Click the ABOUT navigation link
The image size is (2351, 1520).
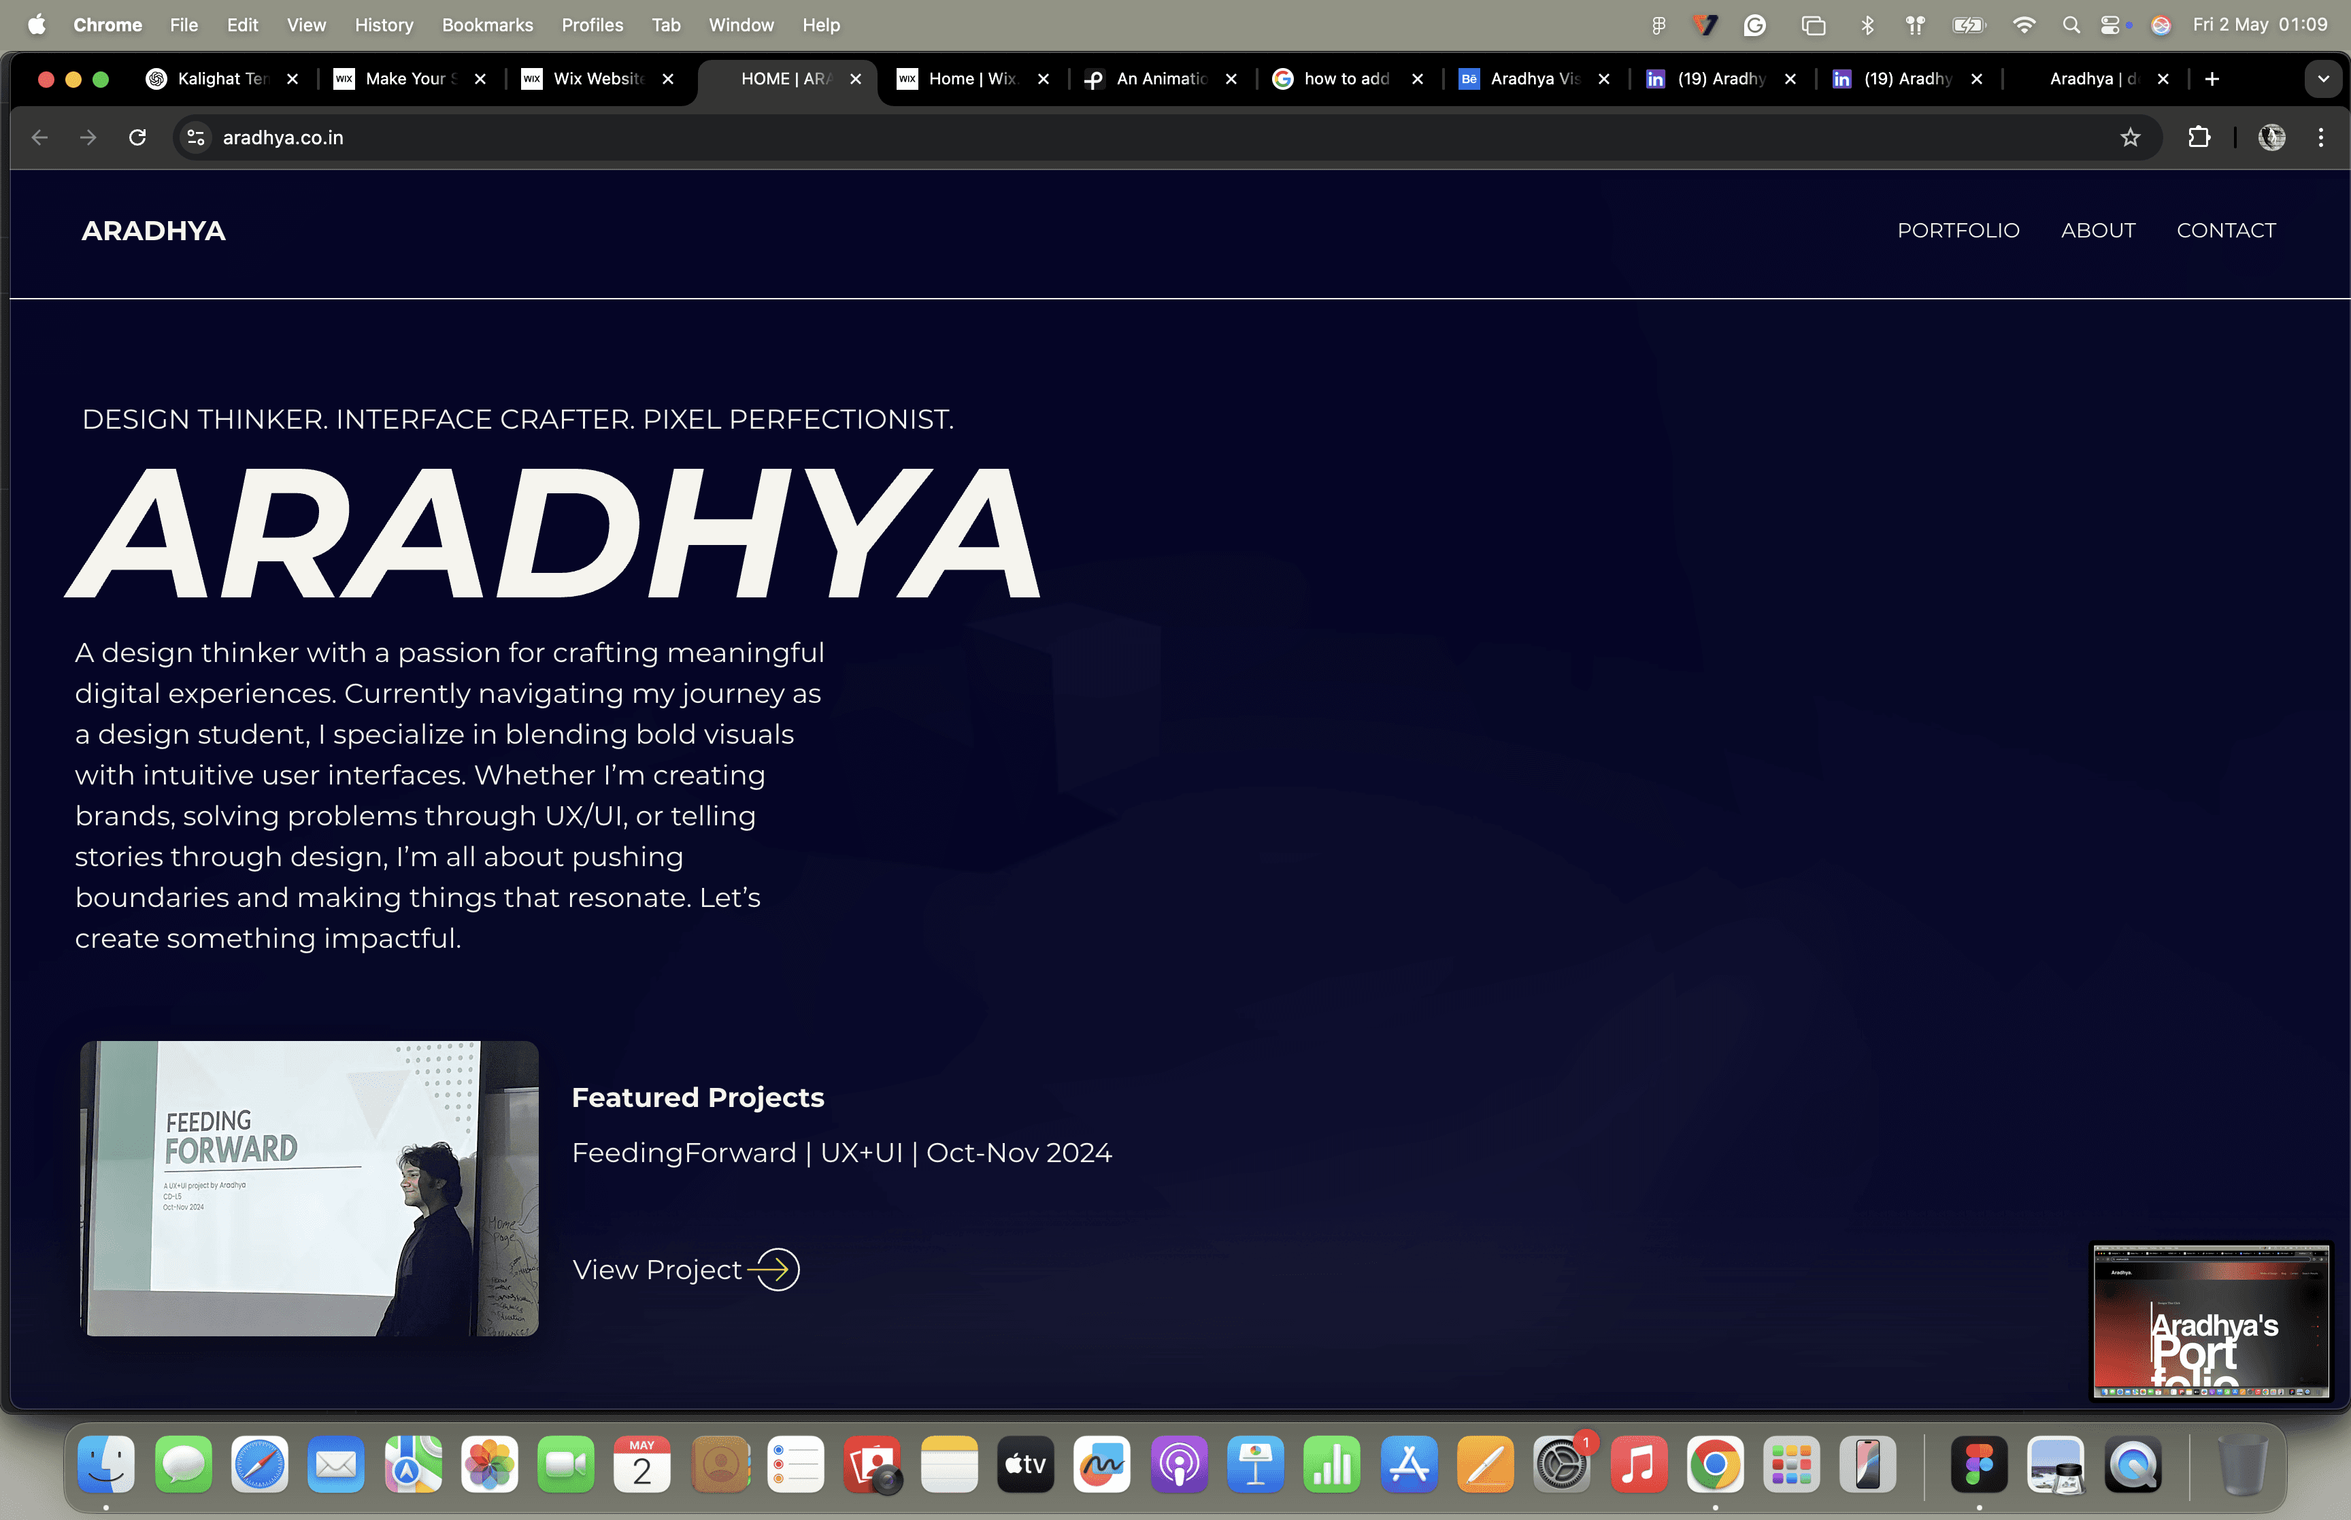[x=2097, y=230]
